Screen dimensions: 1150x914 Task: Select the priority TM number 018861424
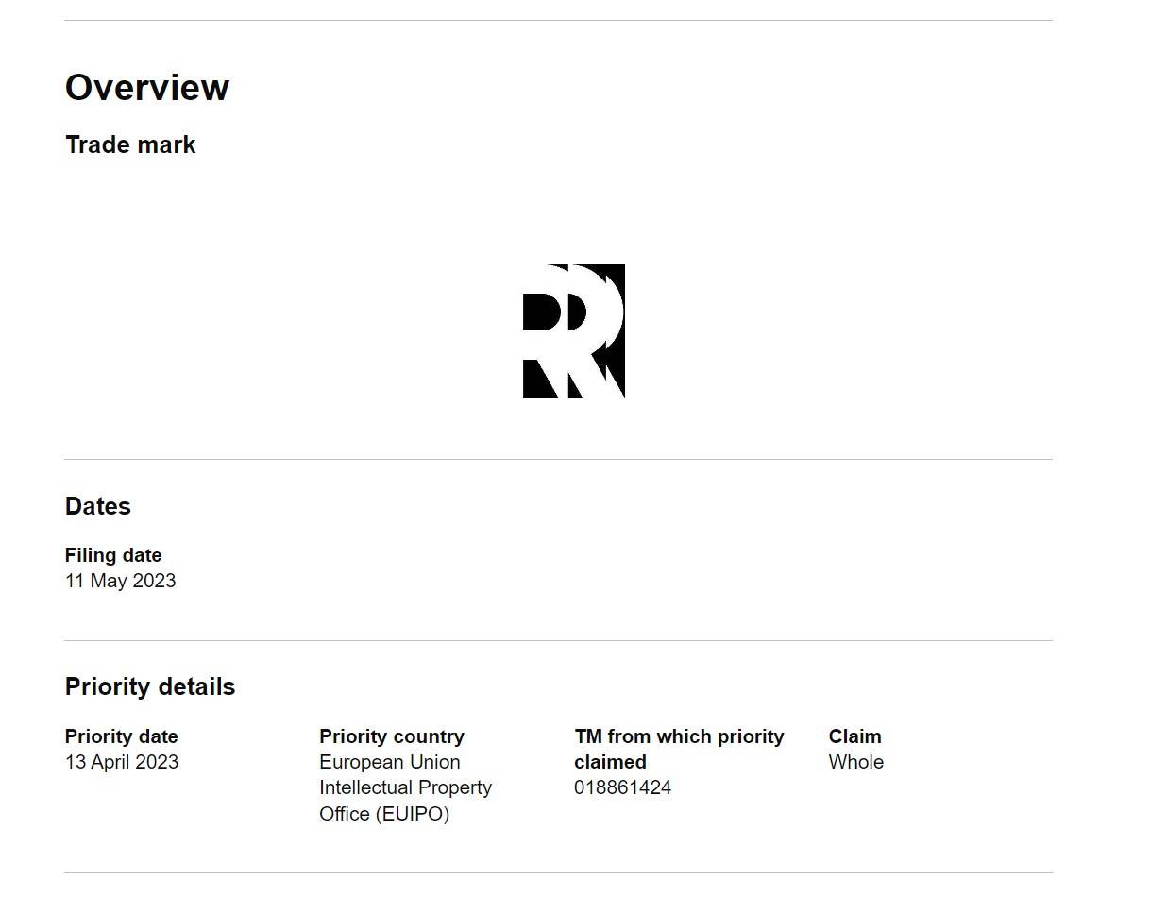[x=622, y=787]
